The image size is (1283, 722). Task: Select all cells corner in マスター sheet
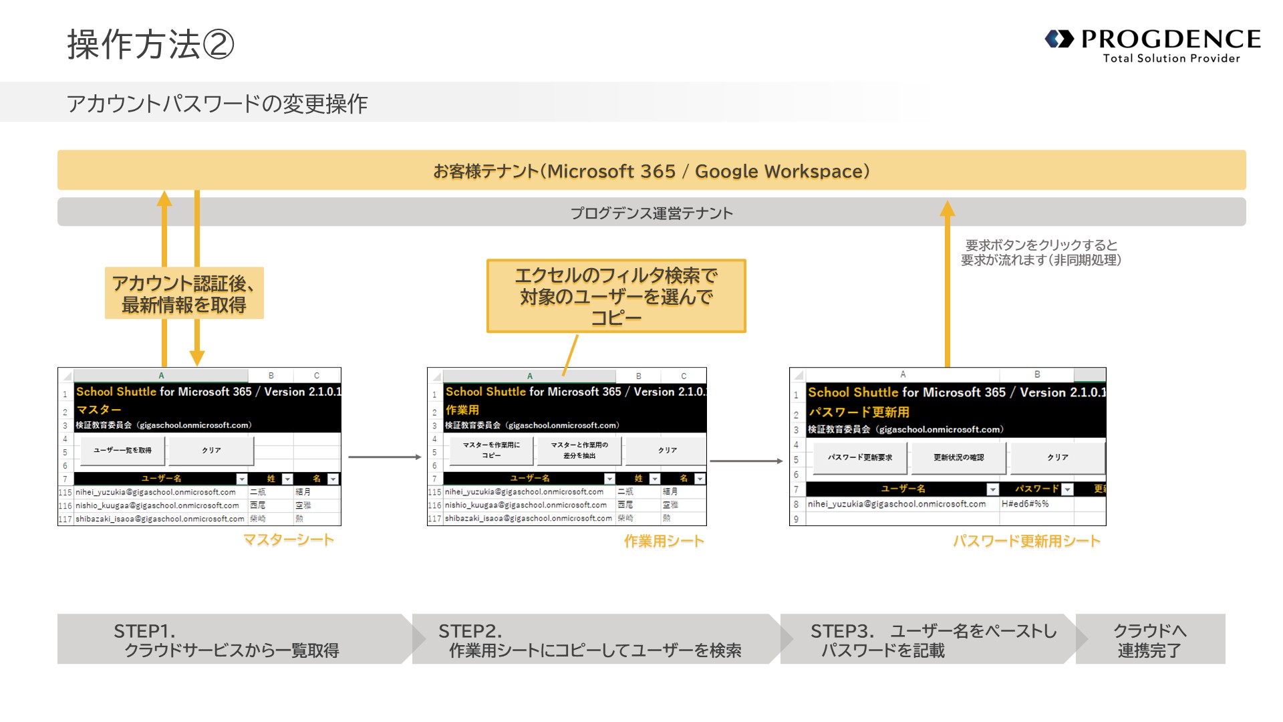66,376
